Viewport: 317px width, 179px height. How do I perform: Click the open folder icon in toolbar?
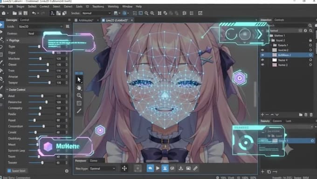coord(14,13)
